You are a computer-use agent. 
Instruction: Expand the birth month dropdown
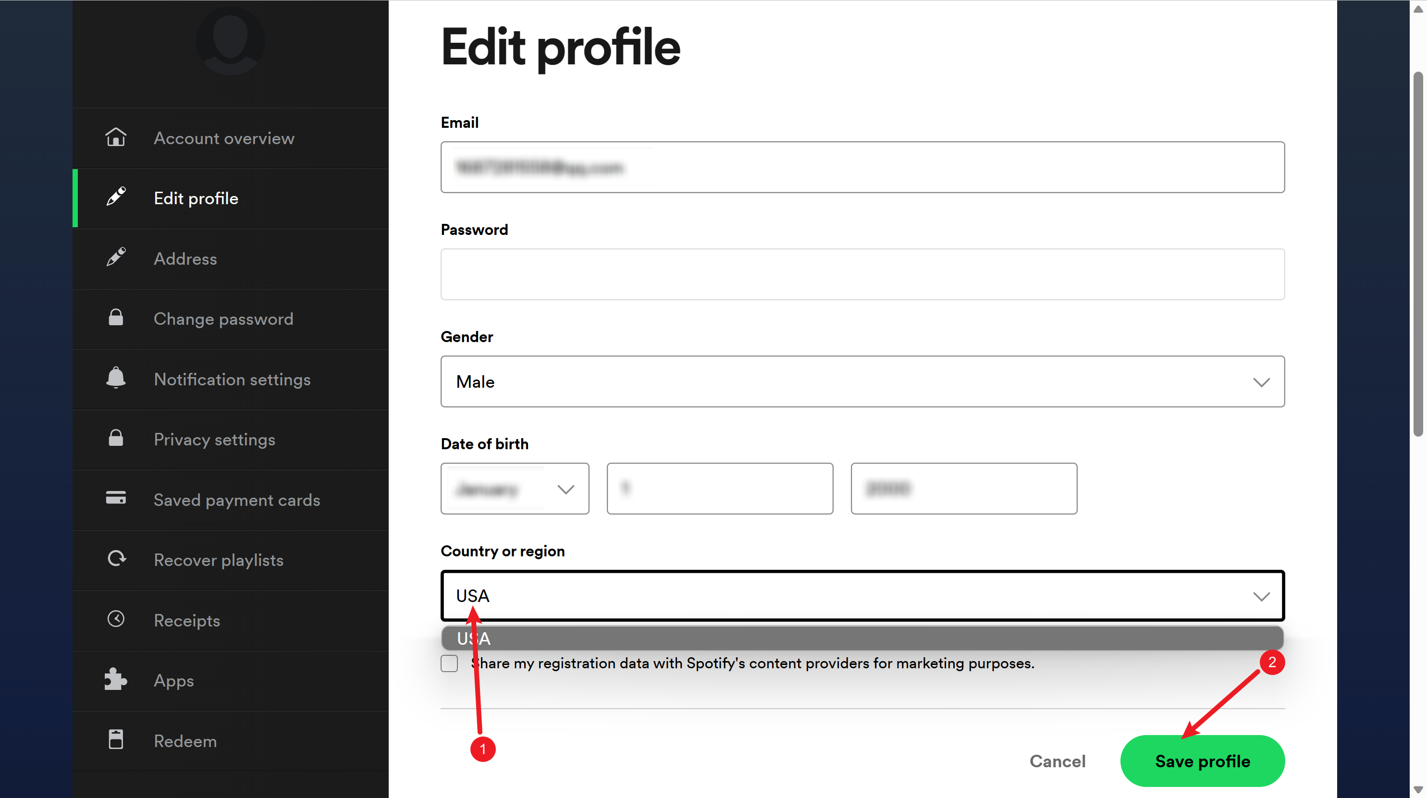[x=515, y=489]
